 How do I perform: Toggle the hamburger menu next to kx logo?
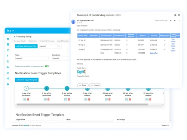pyautogui.click(x=13, y=31)
